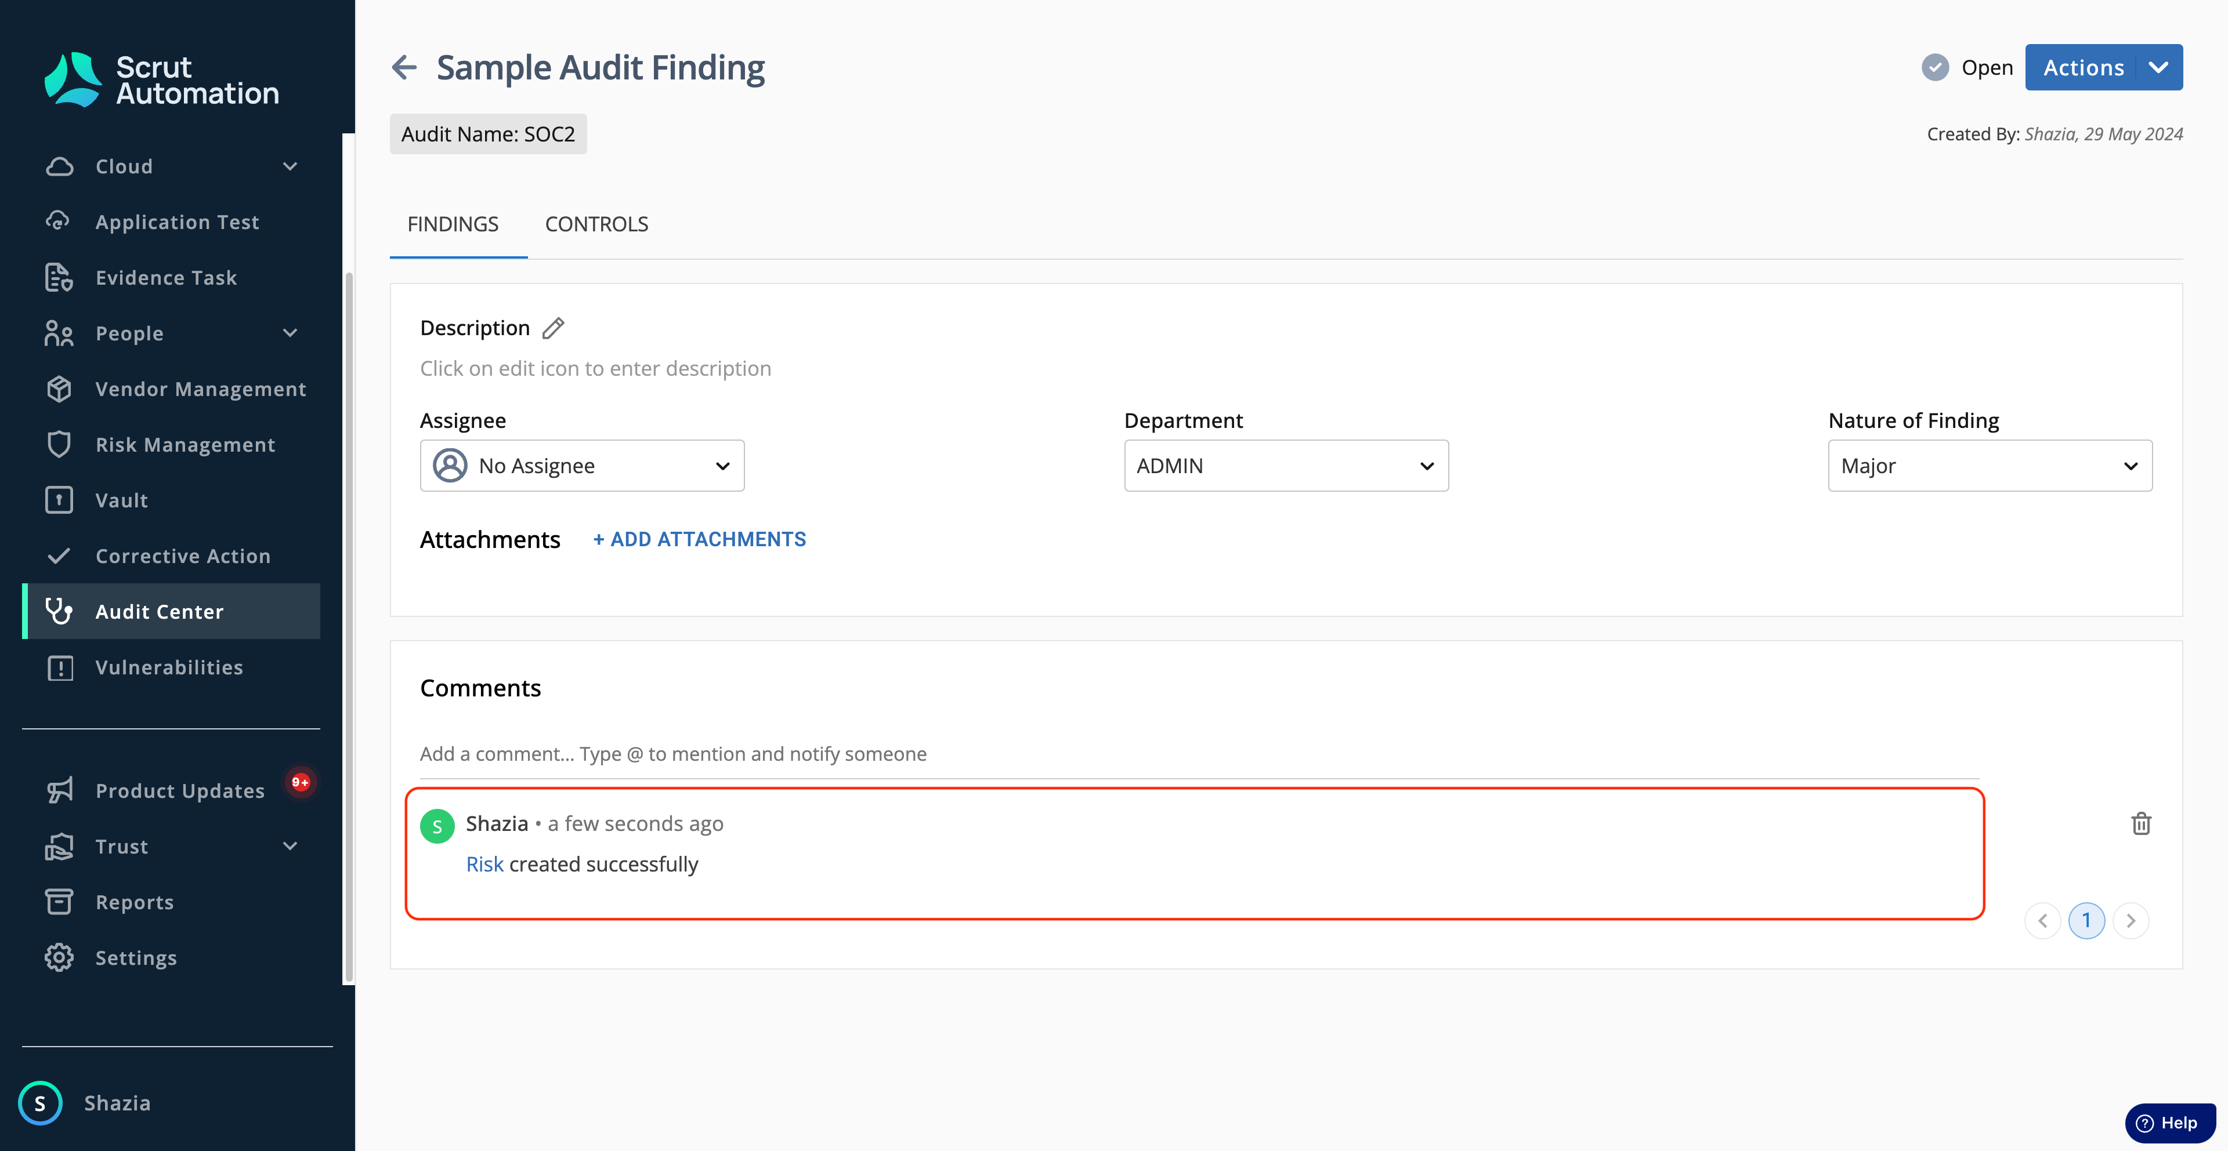2228x1151 pixels.
Task: Open Settings in sidebar
Action: (x=171, y=957)
